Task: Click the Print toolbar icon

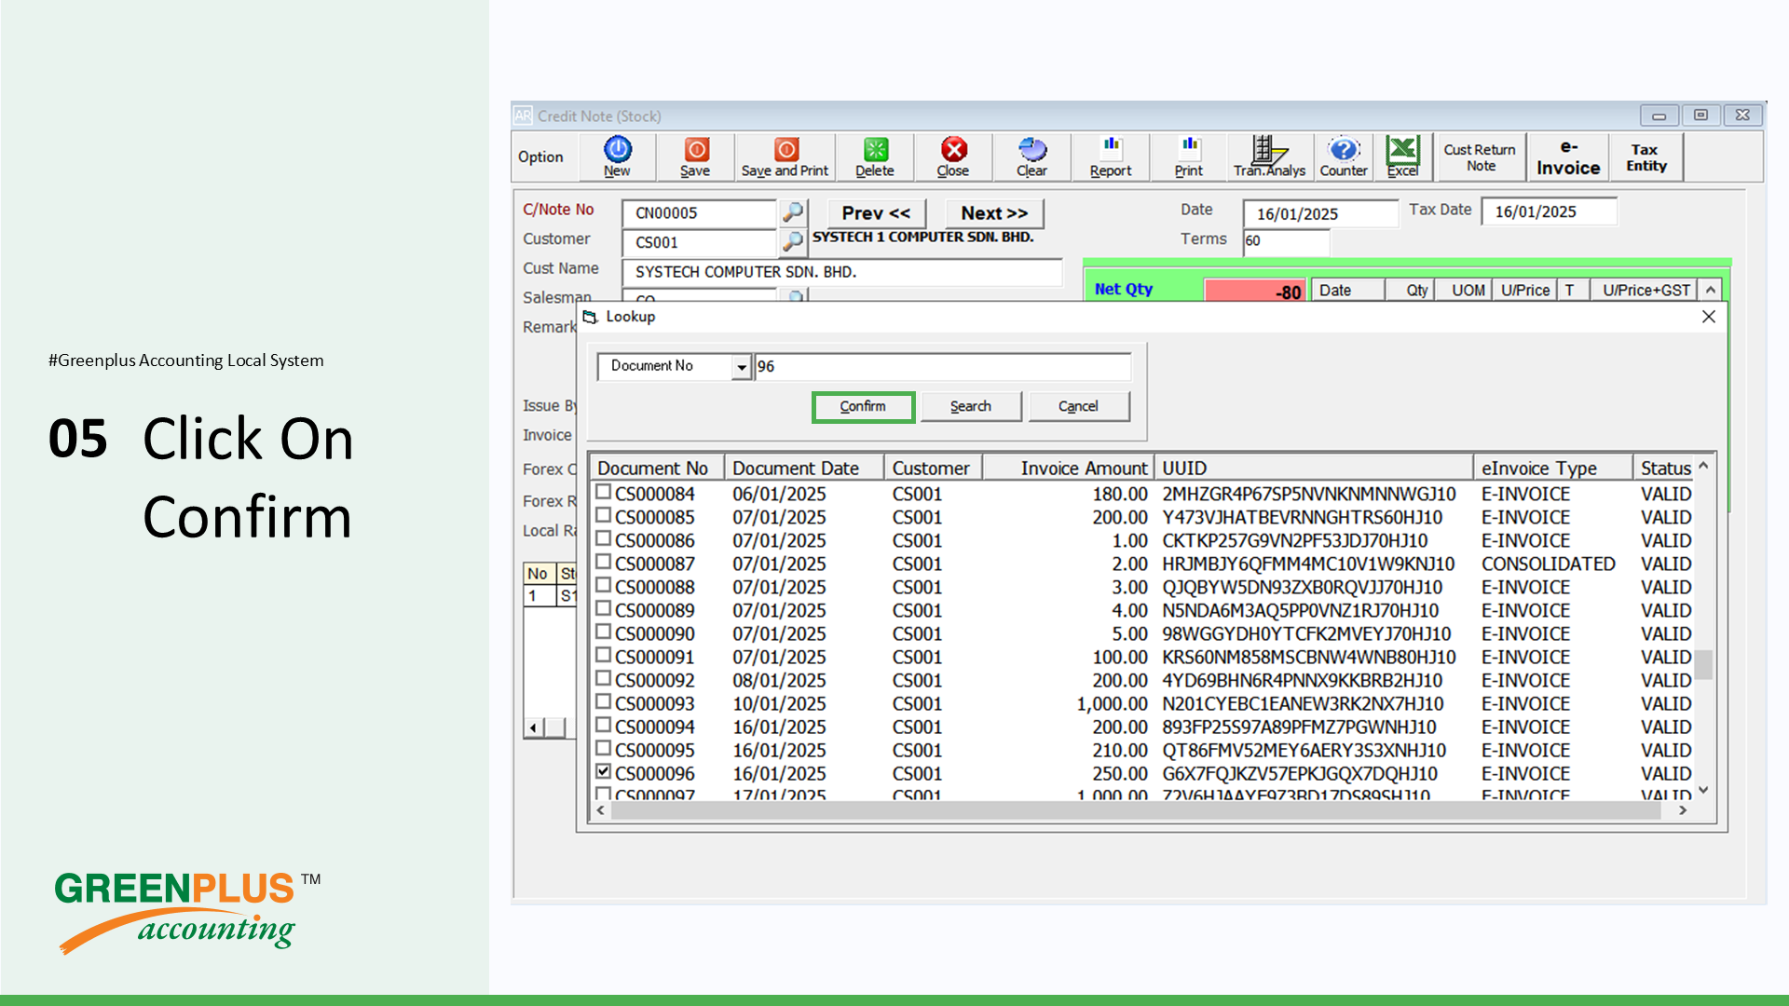Action: coord(1189,156)
